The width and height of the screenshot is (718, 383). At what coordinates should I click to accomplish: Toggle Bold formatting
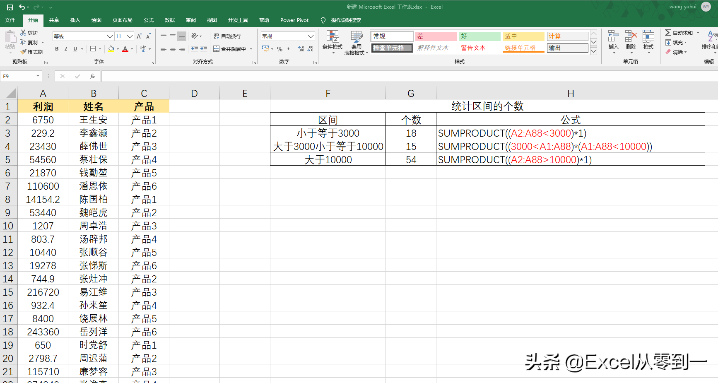click(x=57, y=49)
